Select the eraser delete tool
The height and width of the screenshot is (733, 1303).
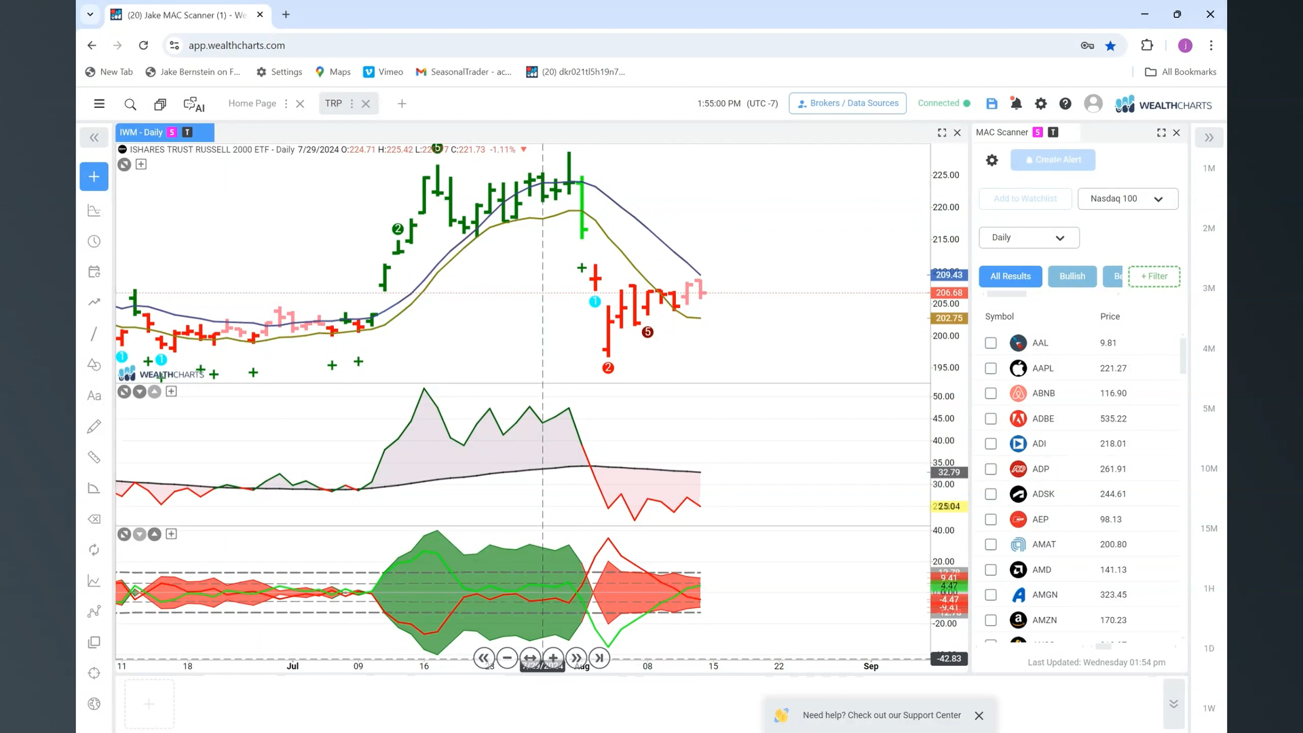click(94, 519)
